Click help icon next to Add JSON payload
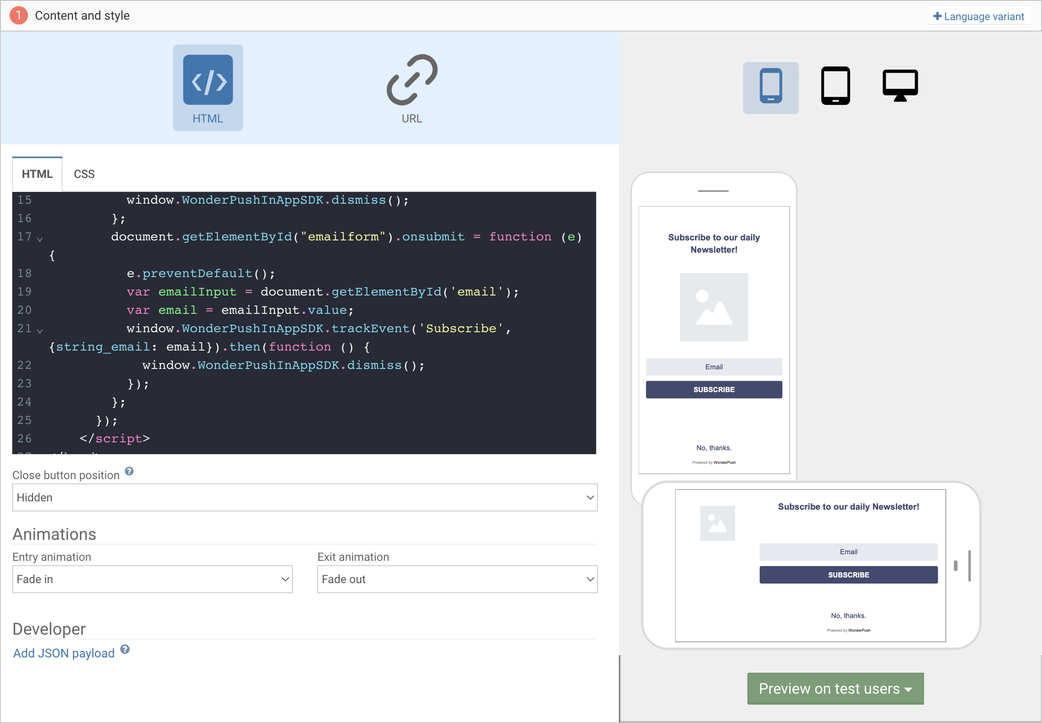 [125, 650]
